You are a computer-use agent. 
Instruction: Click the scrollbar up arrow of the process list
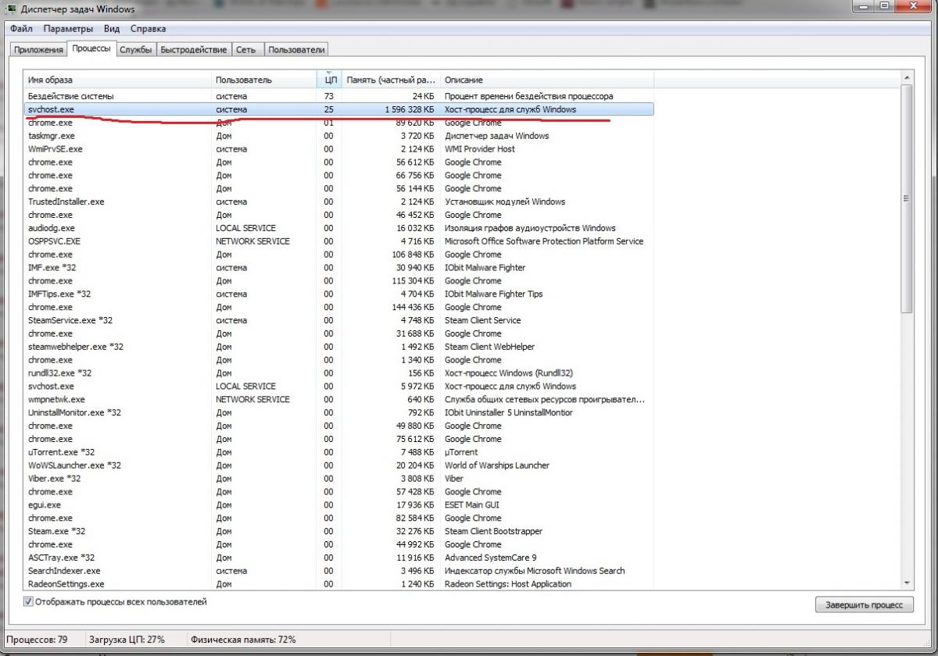pos(907,78)
